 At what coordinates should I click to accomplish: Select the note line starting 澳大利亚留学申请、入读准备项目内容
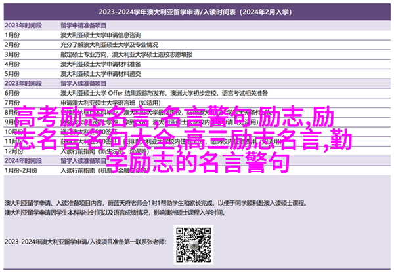point(156,203)
